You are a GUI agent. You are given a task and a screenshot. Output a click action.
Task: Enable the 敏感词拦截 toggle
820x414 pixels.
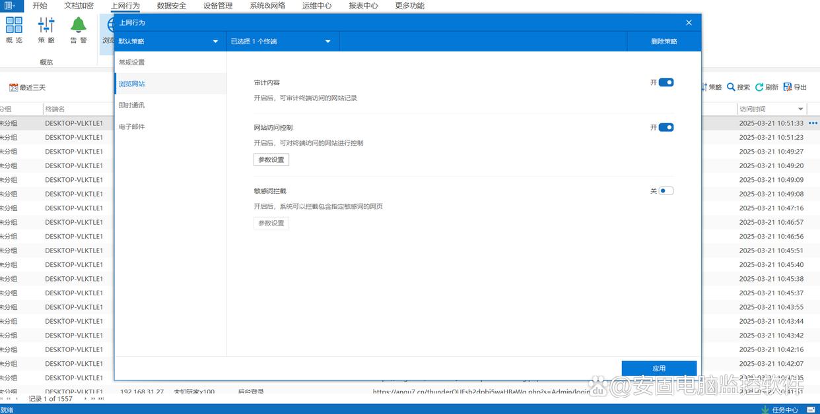(666, 191)
